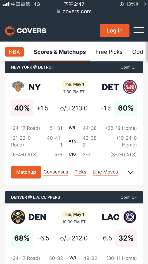The width and height of the screenshot is (148, 264).
Task: Switch to Scores & Matchups tab
Action: click(x=60, y=52)
